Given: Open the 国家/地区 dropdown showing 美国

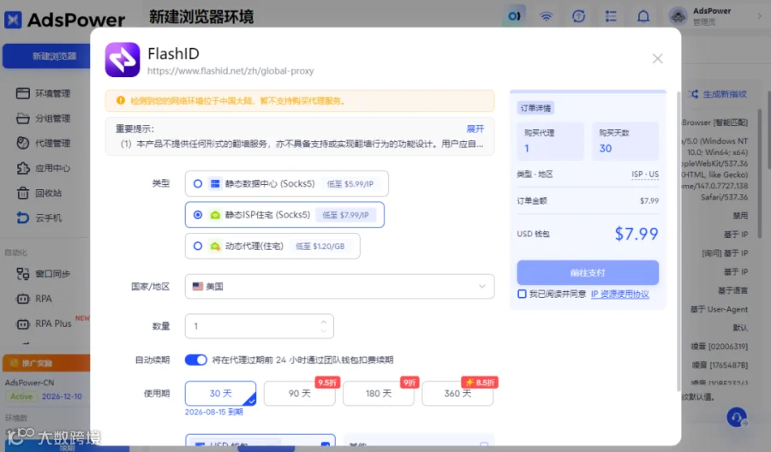Looking at the screenshot, I should tap(340, 287).
